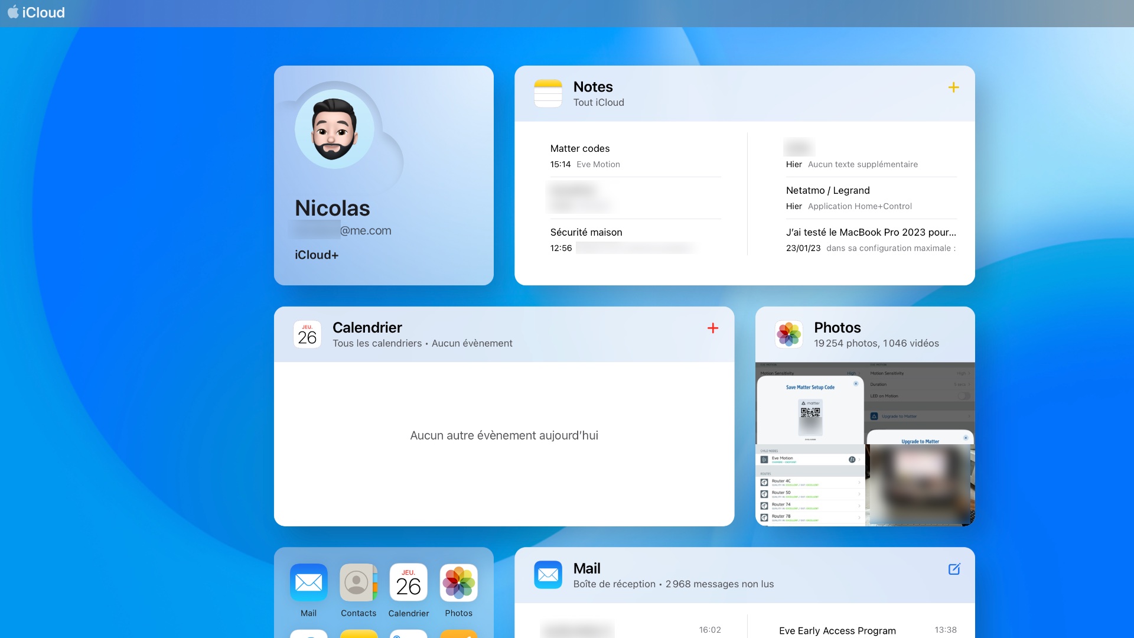
Task: Launch Contacts from the apps grid
Action: click(359, 582)
